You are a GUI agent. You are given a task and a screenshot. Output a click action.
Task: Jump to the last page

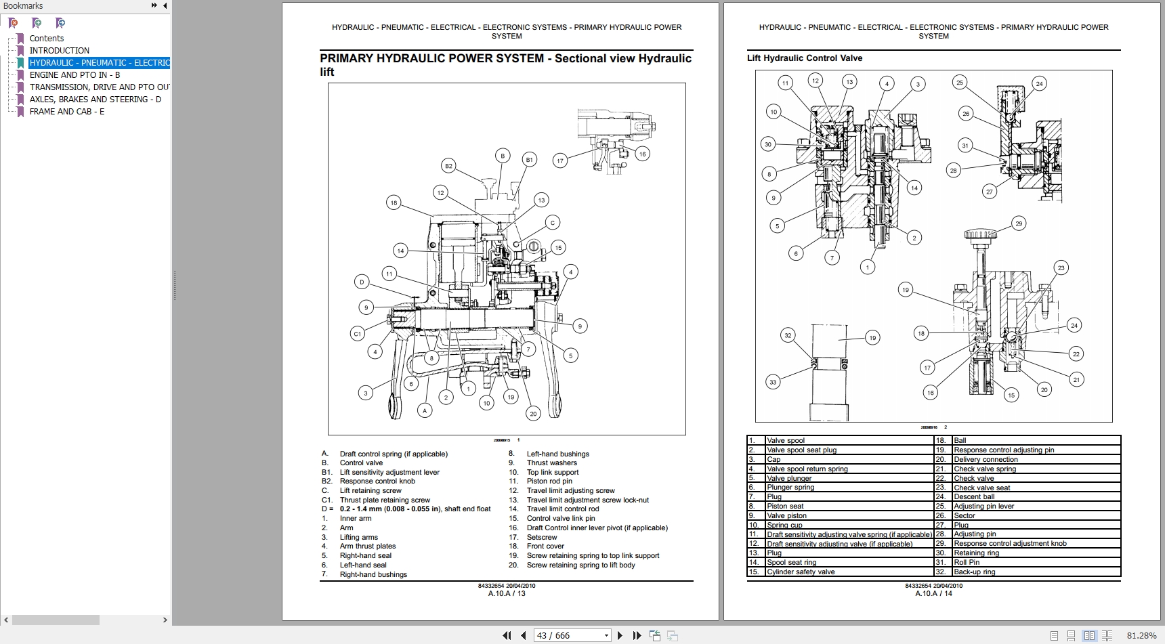(637, 635)
